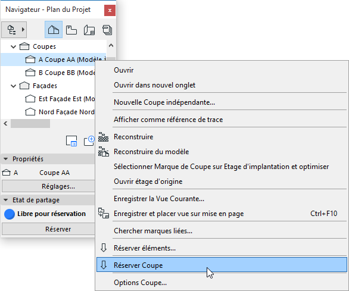349x291 pixels.
Task: Switch to the View Map icon
Action: pos(71,30)
